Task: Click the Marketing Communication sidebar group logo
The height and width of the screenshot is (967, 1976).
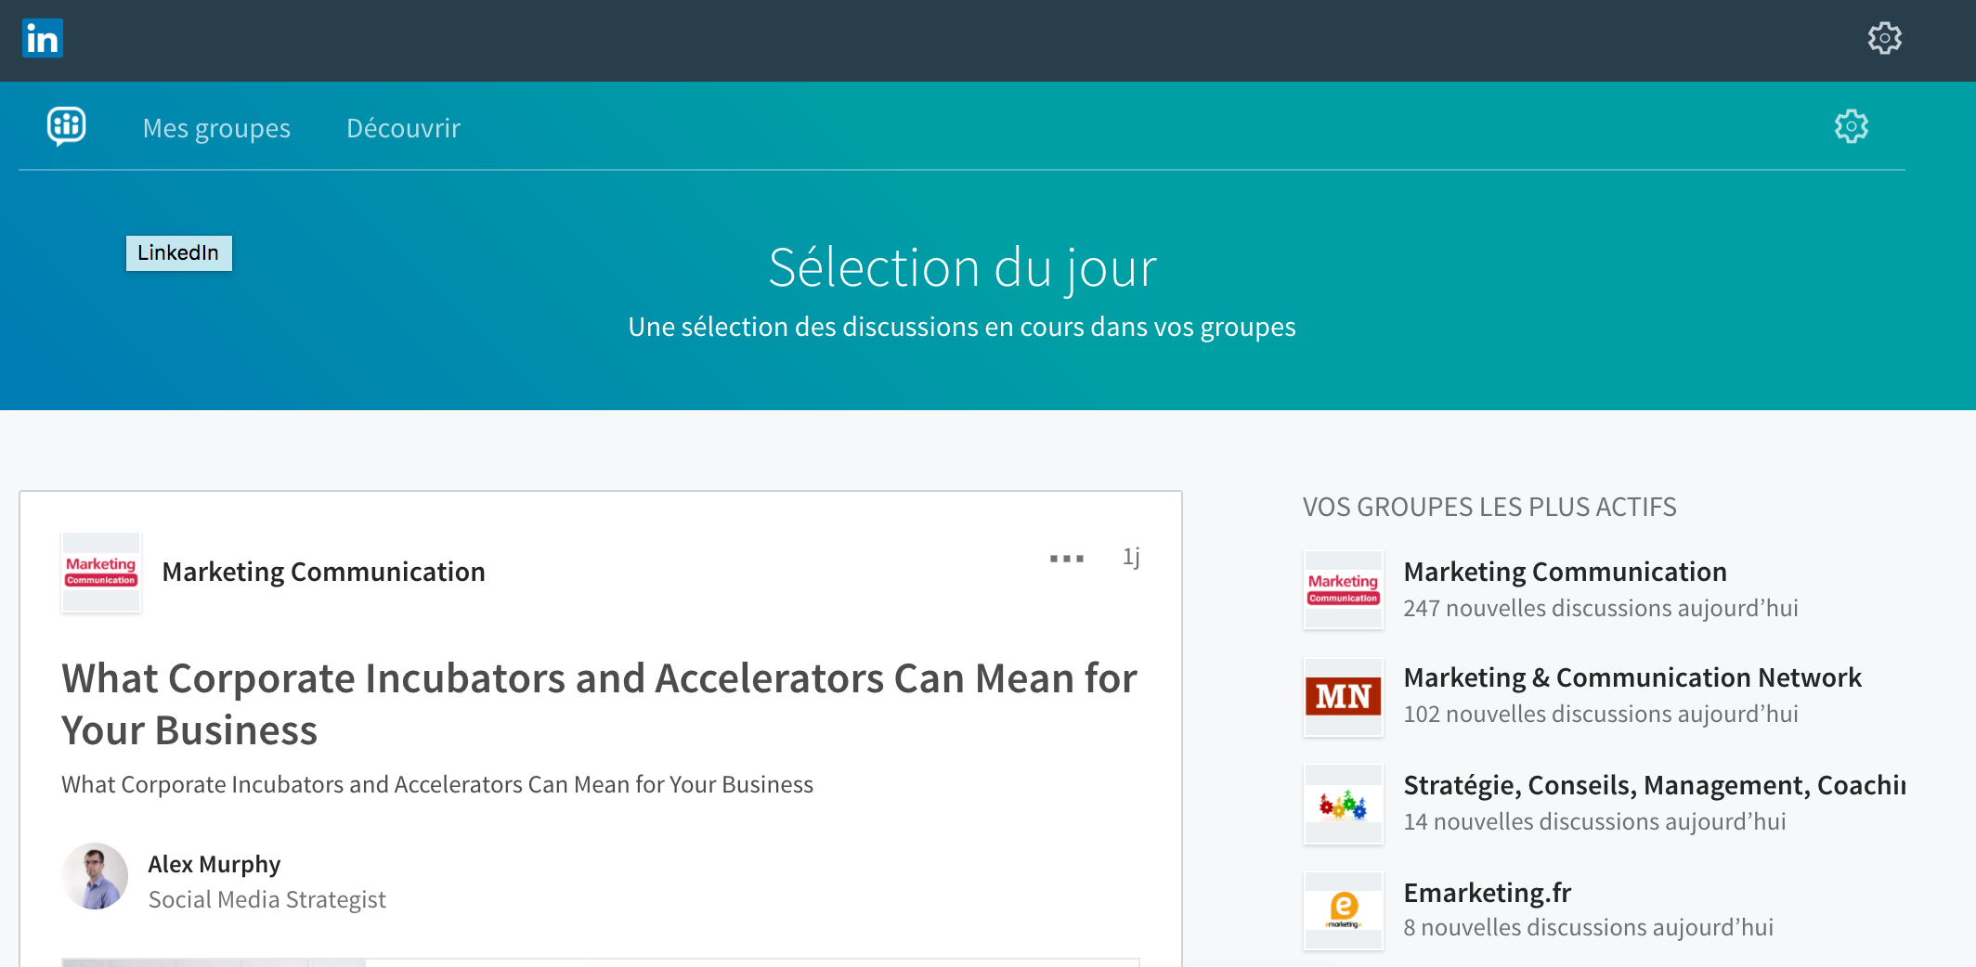Action: pyautogui.click(x=1344, y=589)
